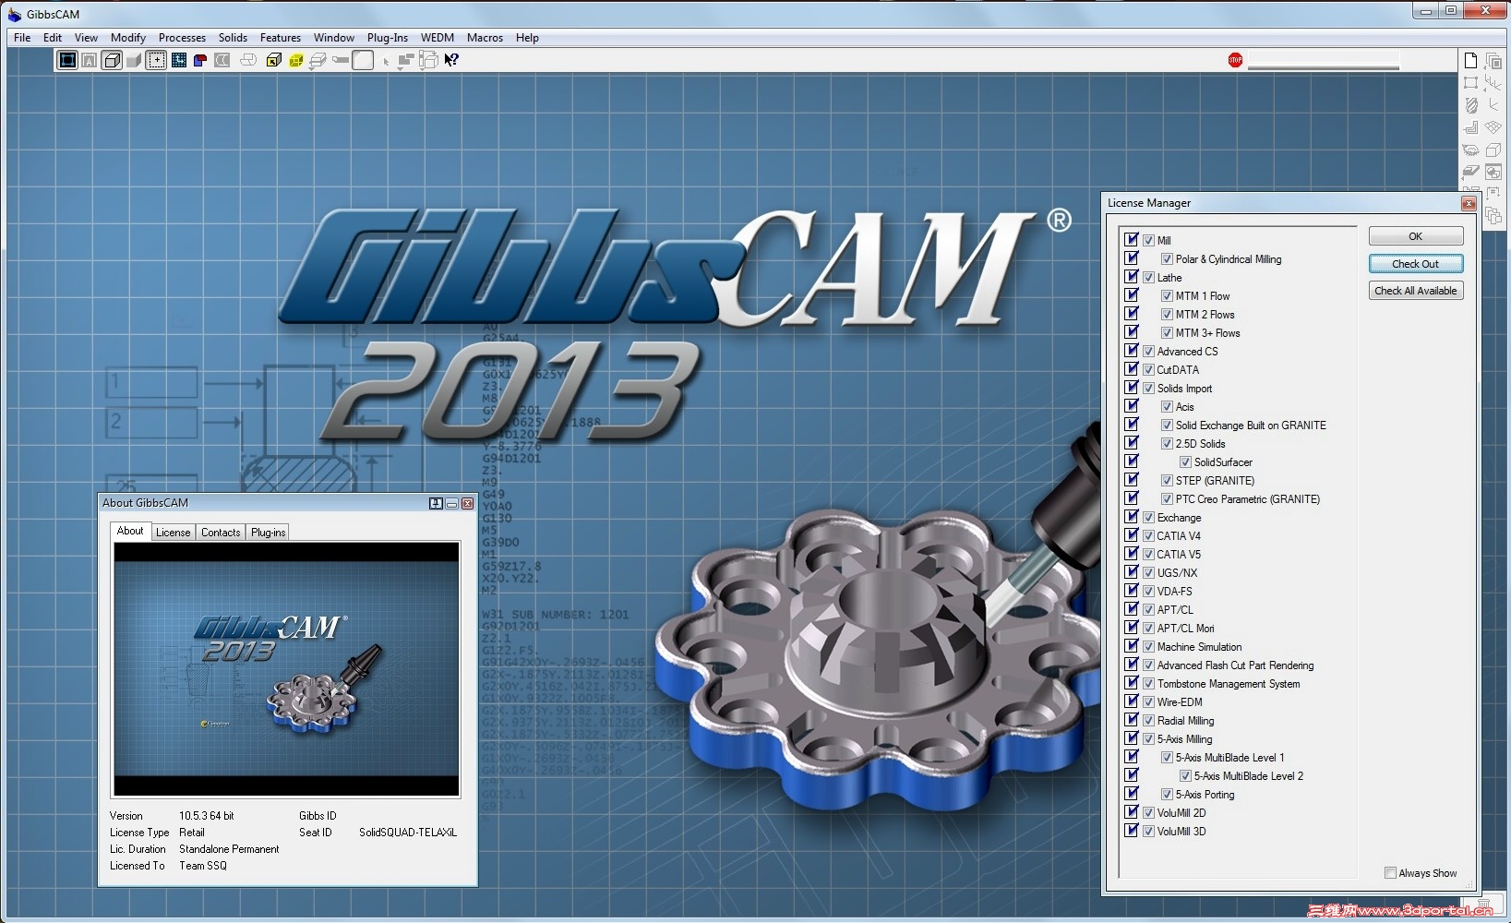
Task: Click the GibbsCAM 2013 splash image in About tab
Action: 286,669
